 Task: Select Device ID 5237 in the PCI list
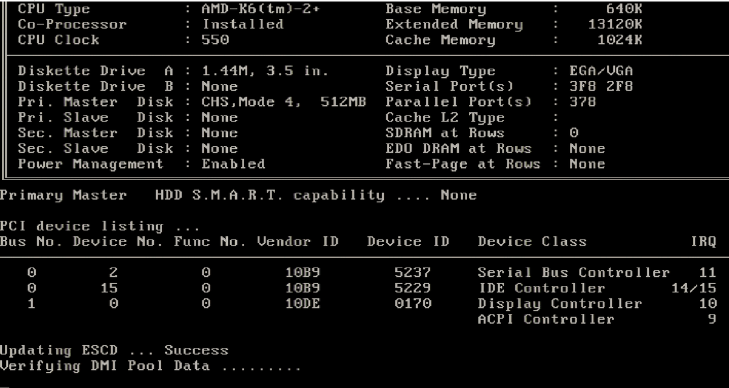pyautogui.click(x=412, y=272)
